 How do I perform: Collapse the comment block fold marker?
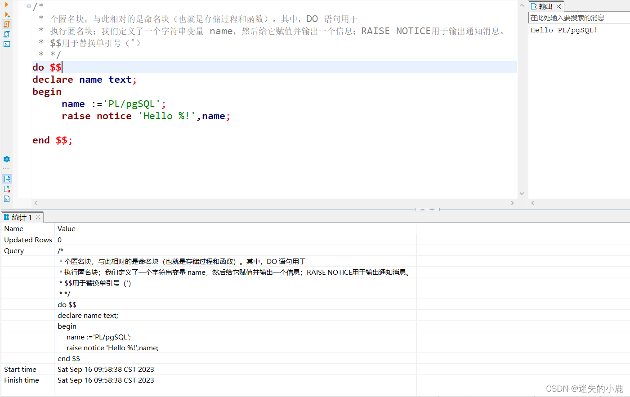pyautogui.click(x=29, y=6)
